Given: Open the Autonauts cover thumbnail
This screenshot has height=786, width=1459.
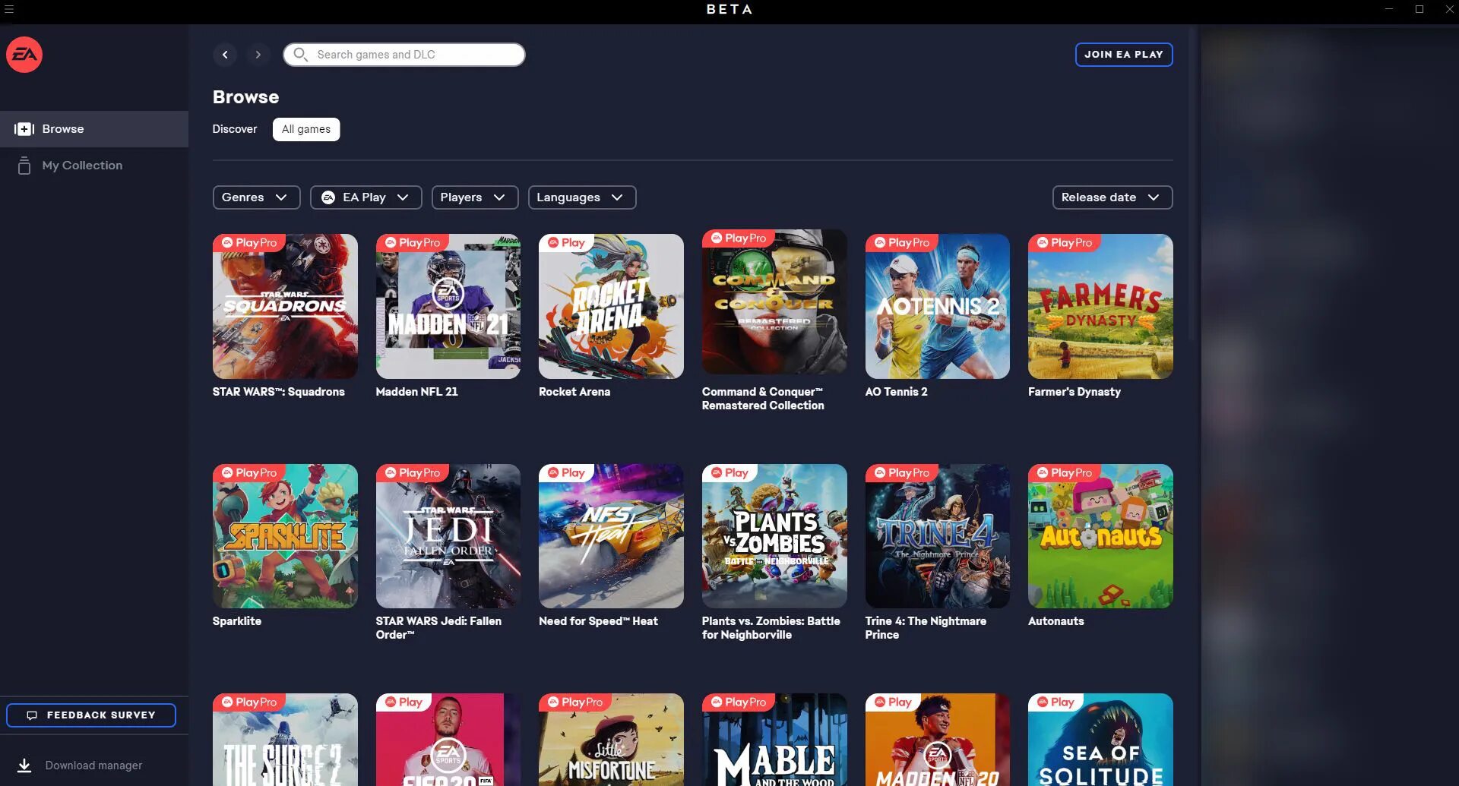Looking at the screenshot, I should (x=1100, y=536).
